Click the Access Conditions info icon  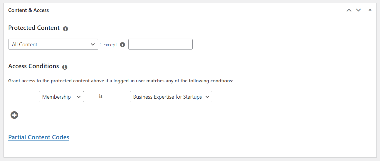65,67
